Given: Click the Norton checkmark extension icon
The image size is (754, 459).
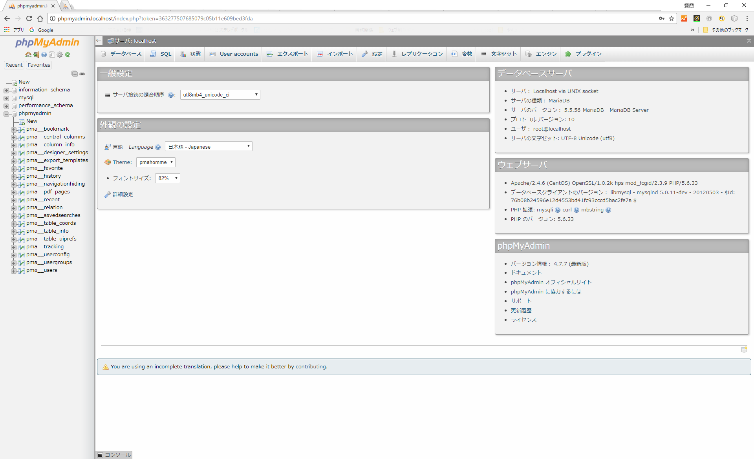Looking at the screenshot, I should point(697,18).
